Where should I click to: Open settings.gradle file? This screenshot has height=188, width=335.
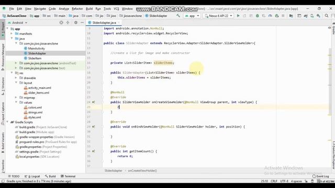coord(29,152)
